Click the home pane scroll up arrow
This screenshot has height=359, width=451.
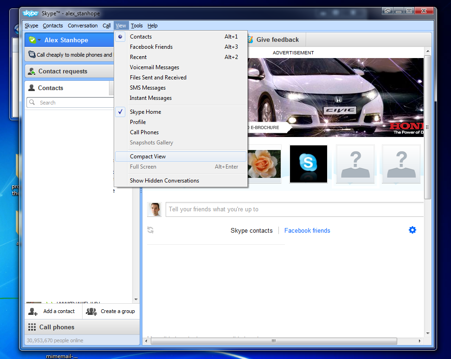(x=428, y=51)
